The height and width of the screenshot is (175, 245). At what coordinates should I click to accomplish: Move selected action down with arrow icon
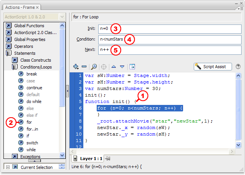point(122,67)
